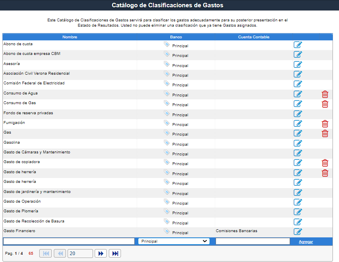Image resolution: width=339 pixels, height=262 pixels.
Task: Edit the Gasto Financiero classification
Action: coord(298,231)
